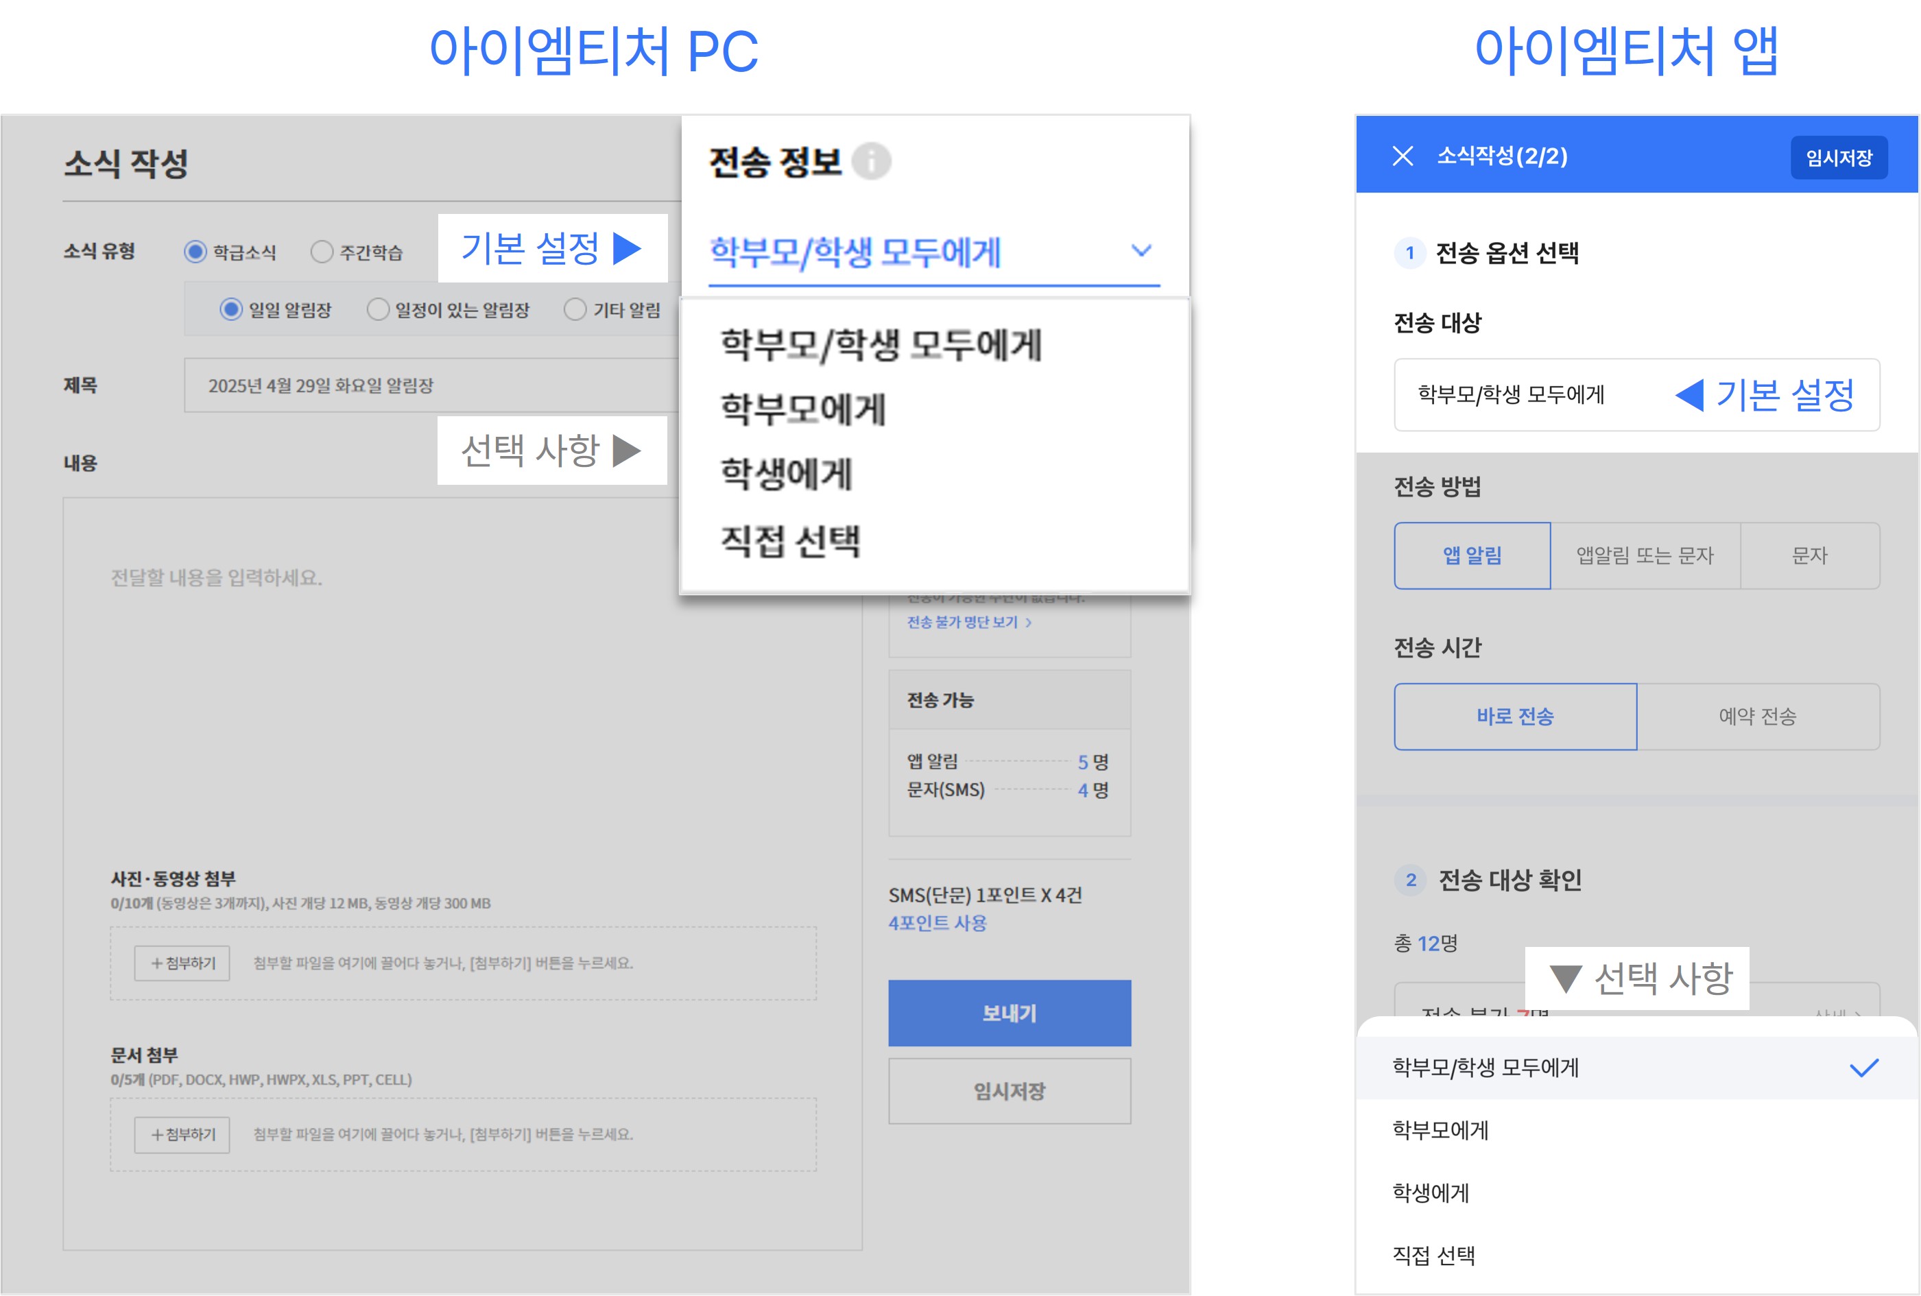The width and height of the screenshot is (1921, 1296).
Task: Click the 총 12명 count in app
Action: tap(1426, 944)
